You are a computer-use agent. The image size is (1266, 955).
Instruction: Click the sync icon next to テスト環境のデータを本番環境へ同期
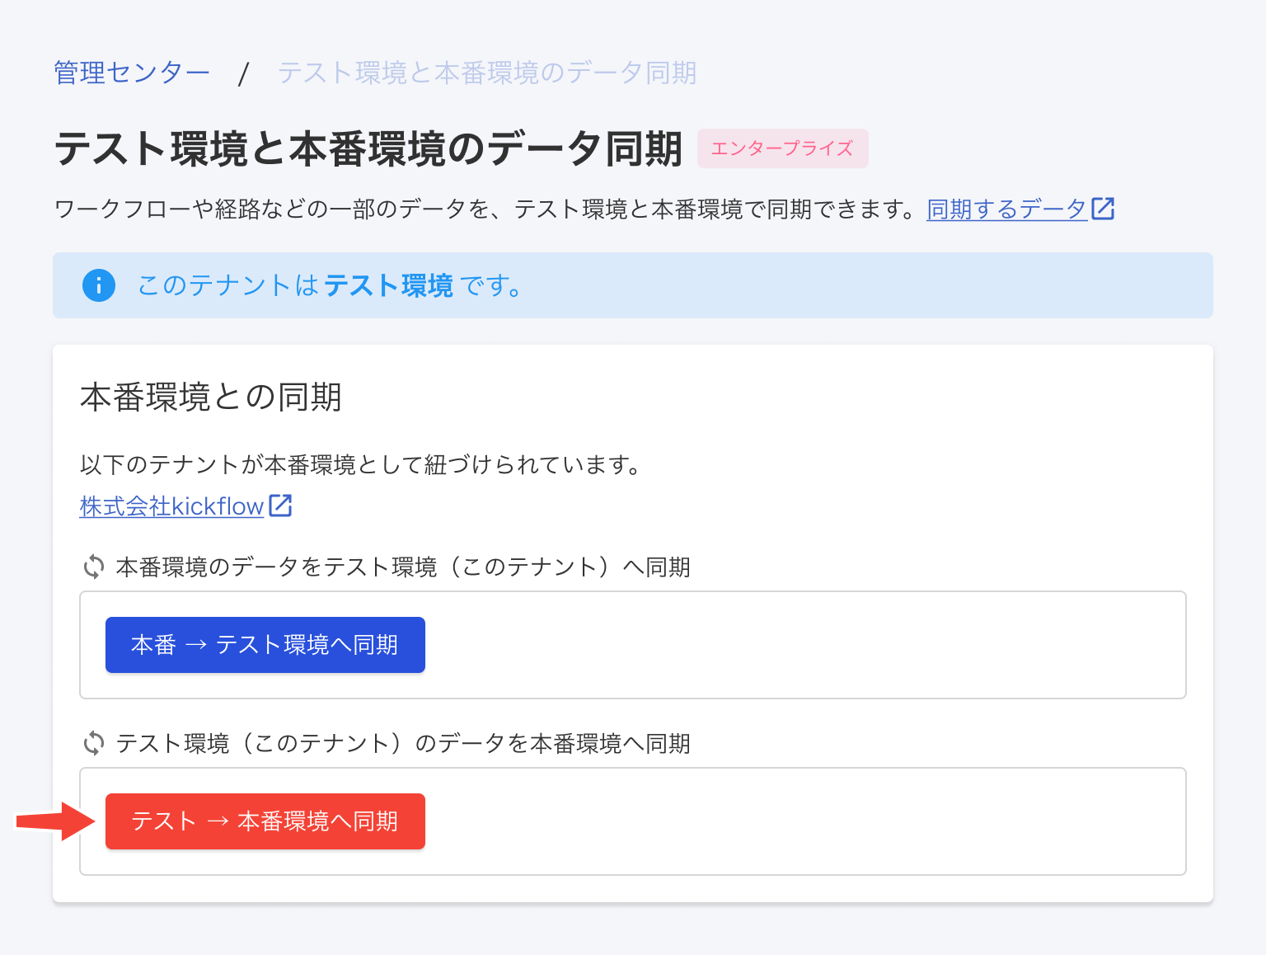94,744
